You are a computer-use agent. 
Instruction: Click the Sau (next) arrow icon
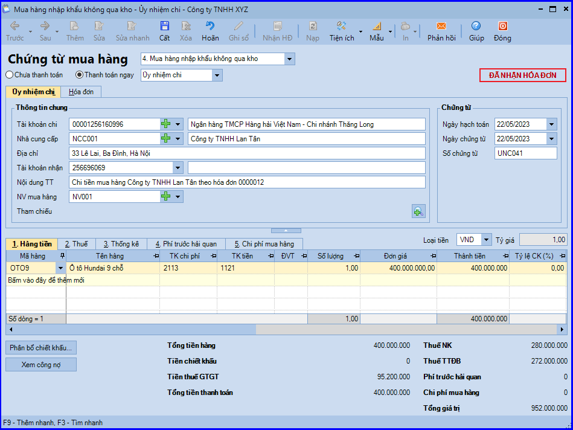(x=45, y=25)
